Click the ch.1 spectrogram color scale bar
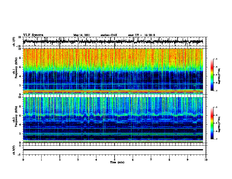Viewport: 232px width, 179px height. pyautogui.click(x=212, y=75)
